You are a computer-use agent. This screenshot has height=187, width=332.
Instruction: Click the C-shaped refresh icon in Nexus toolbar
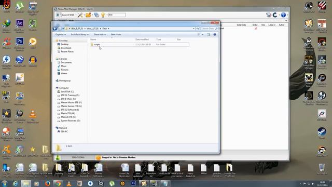(x=275, y=15)
